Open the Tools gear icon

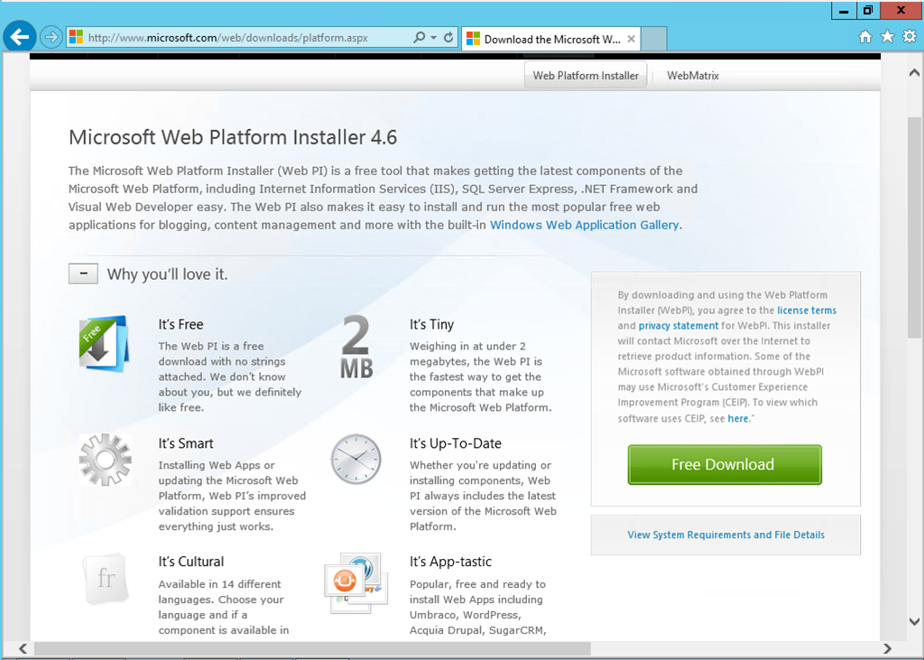click(x=910, y=37)
